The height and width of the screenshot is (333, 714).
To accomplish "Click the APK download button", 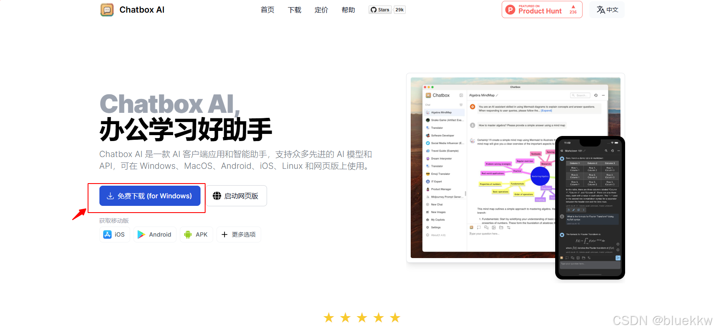I will point(196,234).
